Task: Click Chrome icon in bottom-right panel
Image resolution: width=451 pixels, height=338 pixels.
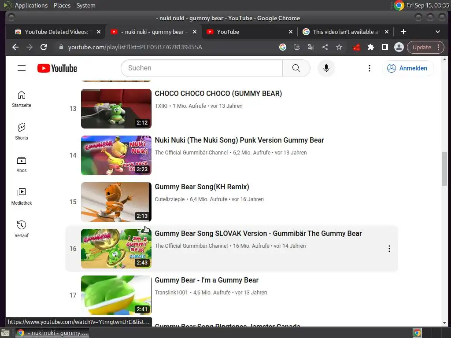Action: (x=417, y=333)
